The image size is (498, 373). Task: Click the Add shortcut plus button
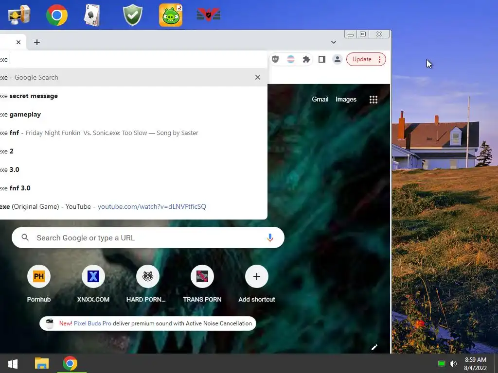point(257,276)
